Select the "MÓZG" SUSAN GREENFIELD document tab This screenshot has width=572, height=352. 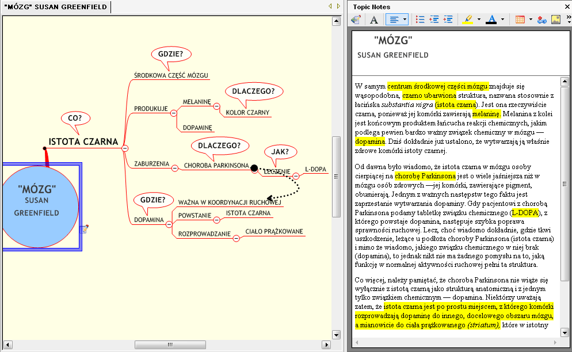click(x=55, y=7)
